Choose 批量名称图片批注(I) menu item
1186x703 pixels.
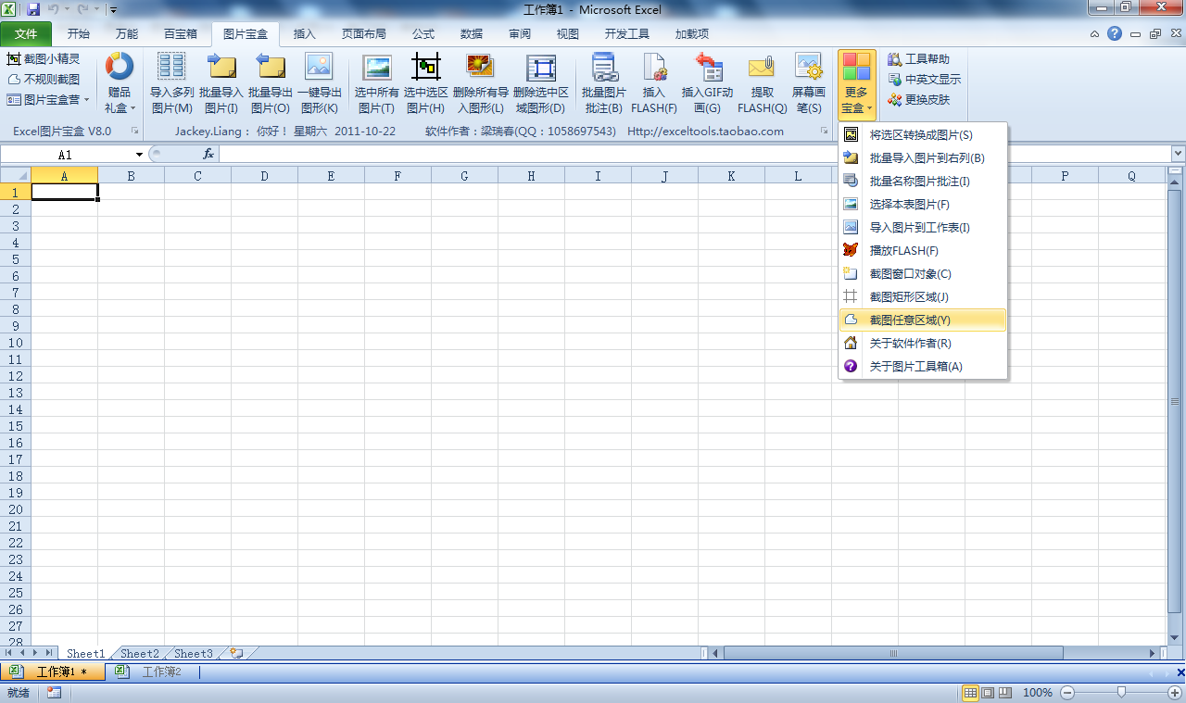pos(922,182)
